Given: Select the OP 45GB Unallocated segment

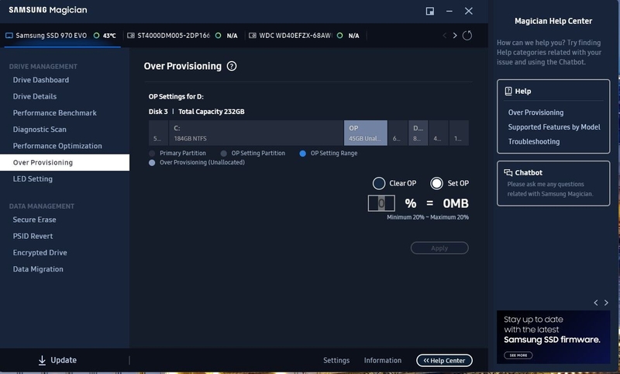Looking at the screenshot, I should 365,133.
